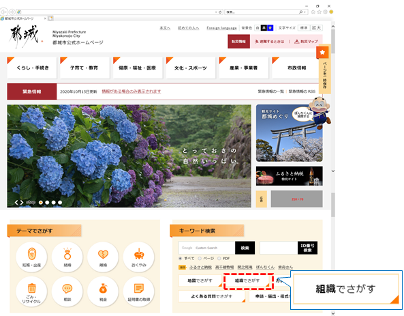Image resolution: width=404 pixels, height=316 pixels.
Task: Click the browser back arrow button
Action: pos(3,12)
